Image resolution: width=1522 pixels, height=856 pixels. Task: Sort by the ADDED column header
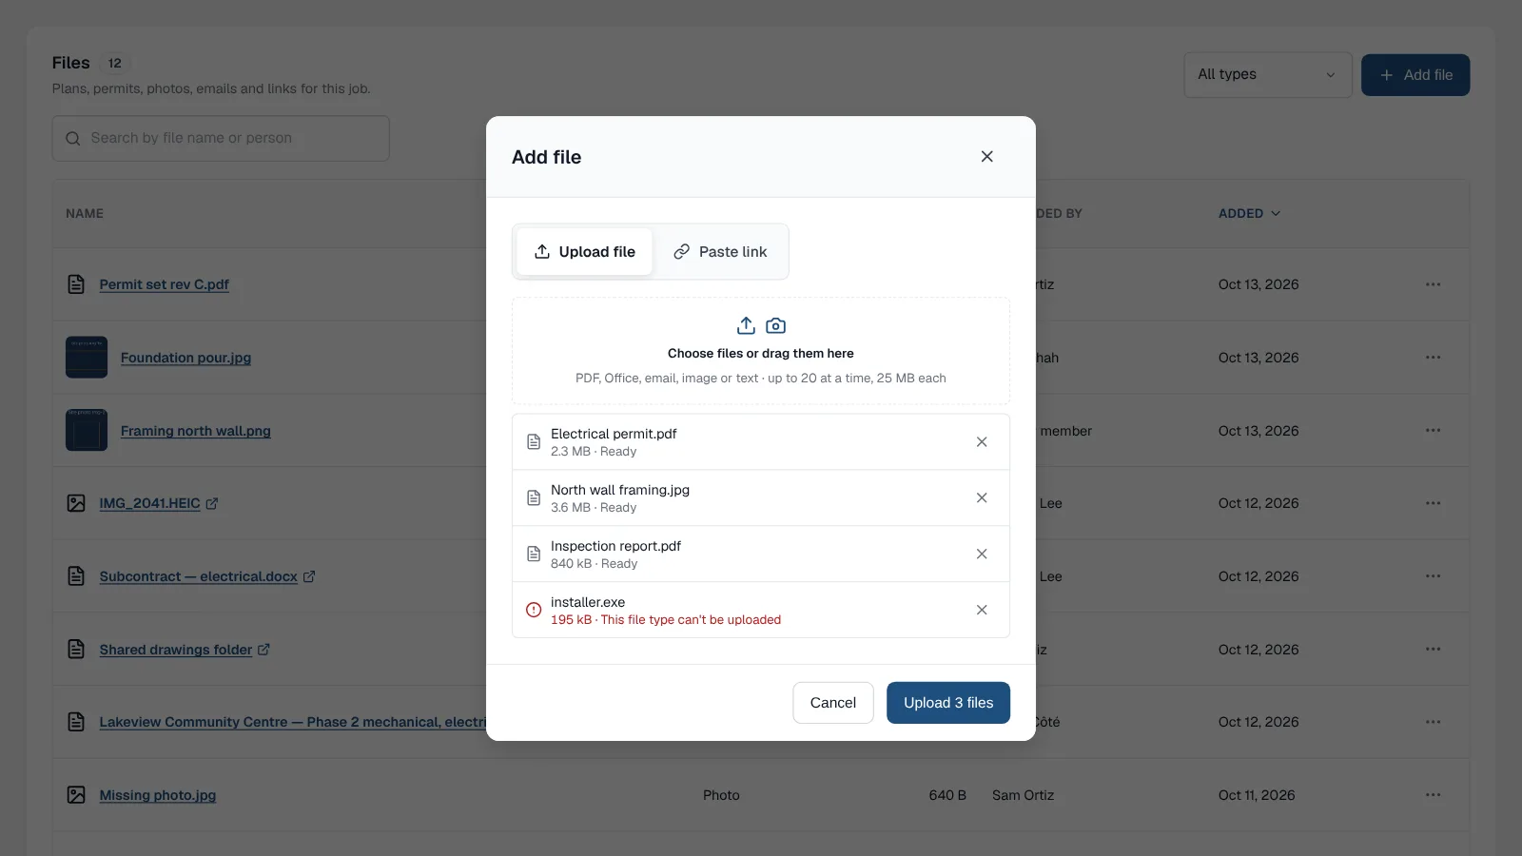tap(1249, 214)
